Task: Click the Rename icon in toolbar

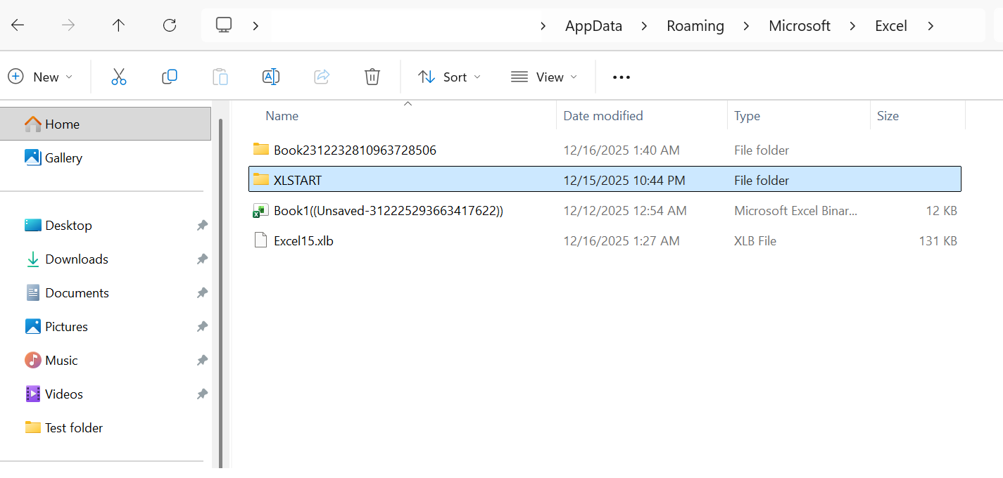Action: [x=271, y=77]
